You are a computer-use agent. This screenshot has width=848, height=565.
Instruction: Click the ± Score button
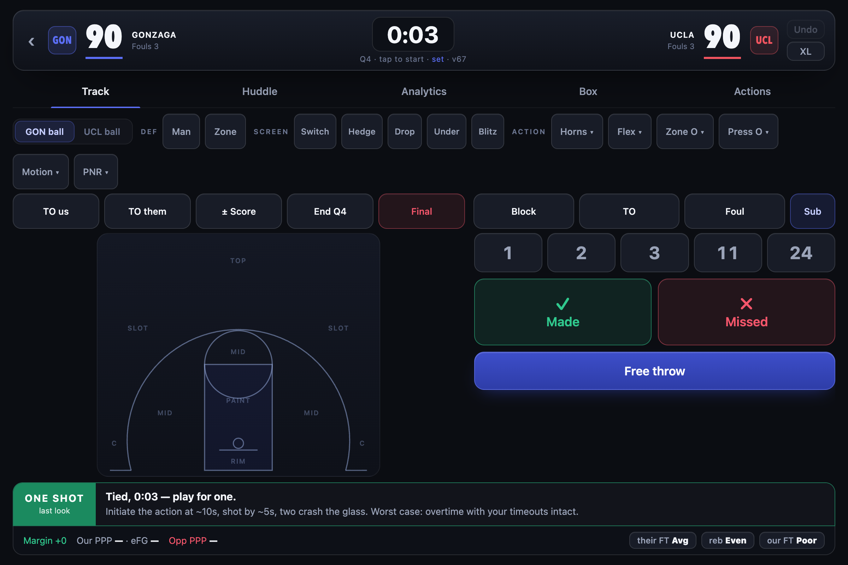click(239, 211)
